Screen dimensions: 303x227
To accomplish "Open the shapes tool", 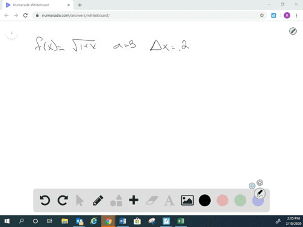I will [116, 201].
